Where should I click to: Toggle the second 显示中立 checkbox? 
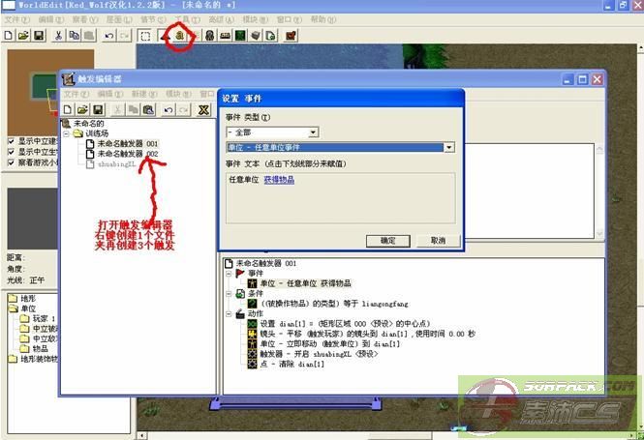(x=11, y=150)
